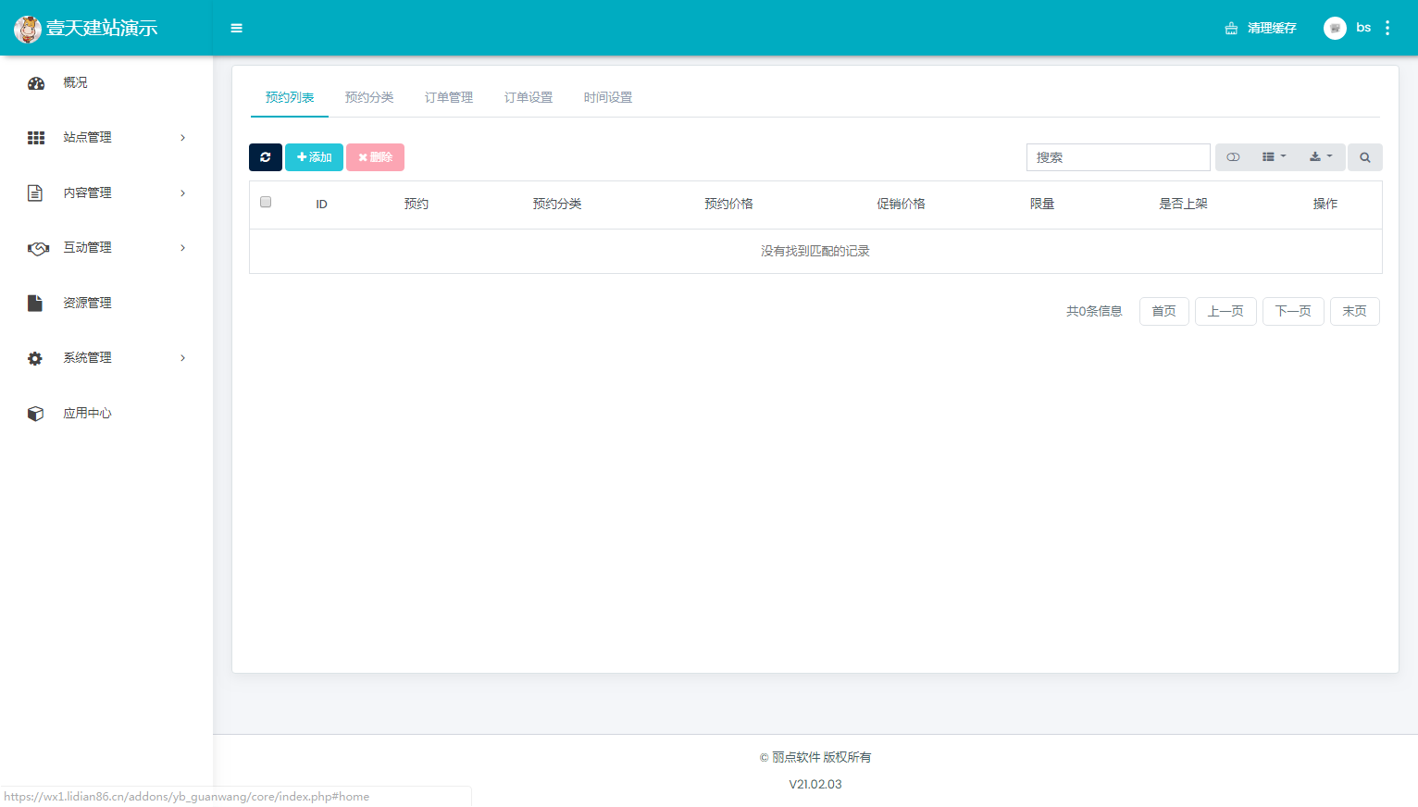
Task: Expand 互动管理 submenu chevron
Action: pyautogui.click(x=182, y=248)
